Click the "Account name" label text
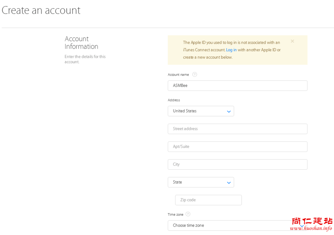Viewport: 334px width, 235px height. [x=178, y=75]
